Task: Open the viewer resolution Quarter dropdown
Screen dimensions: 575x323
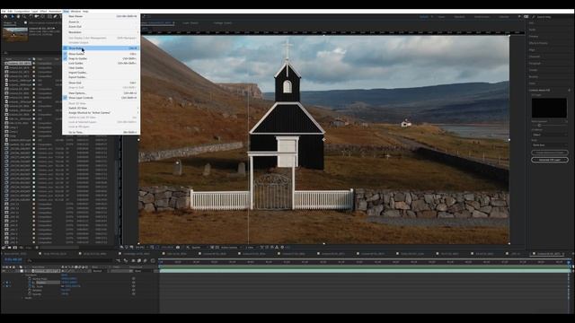Action: coord(199,248)
